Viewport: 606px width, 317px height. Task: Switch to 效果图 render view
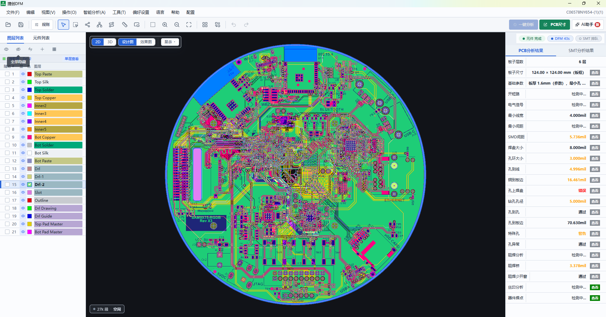pos(146,42)
